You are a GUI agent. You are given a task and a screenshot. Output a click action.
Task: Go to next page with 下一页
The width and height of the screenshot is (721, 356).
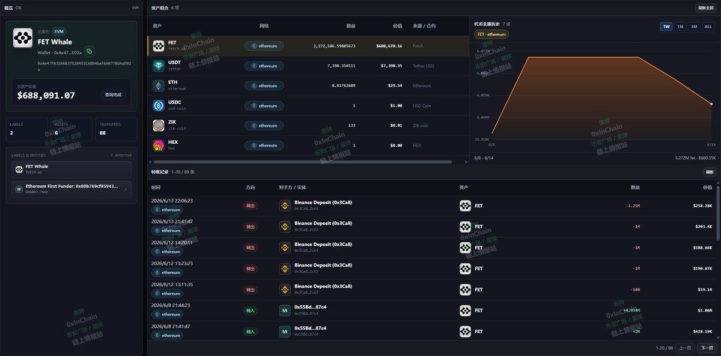[x=707, y=348]
